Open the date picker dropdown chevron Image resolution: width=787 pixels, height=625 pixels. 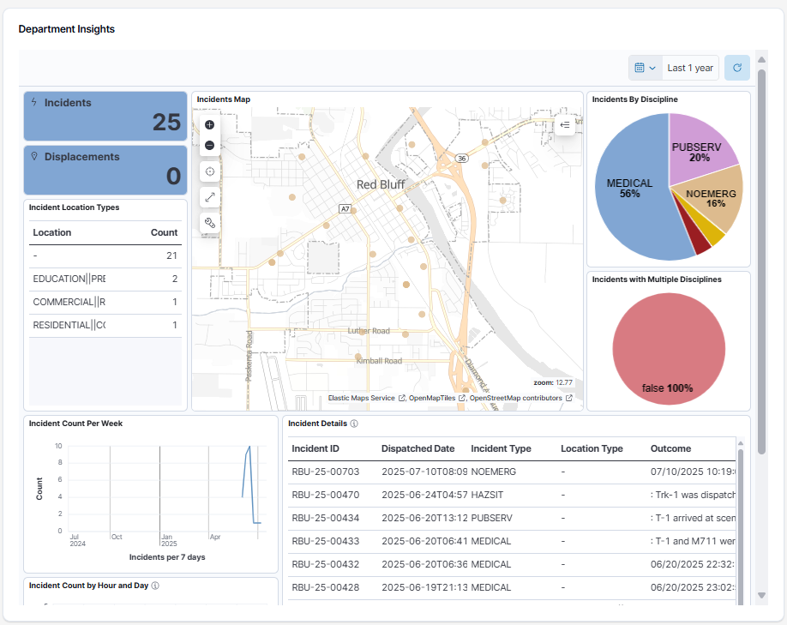coord(651,67)
